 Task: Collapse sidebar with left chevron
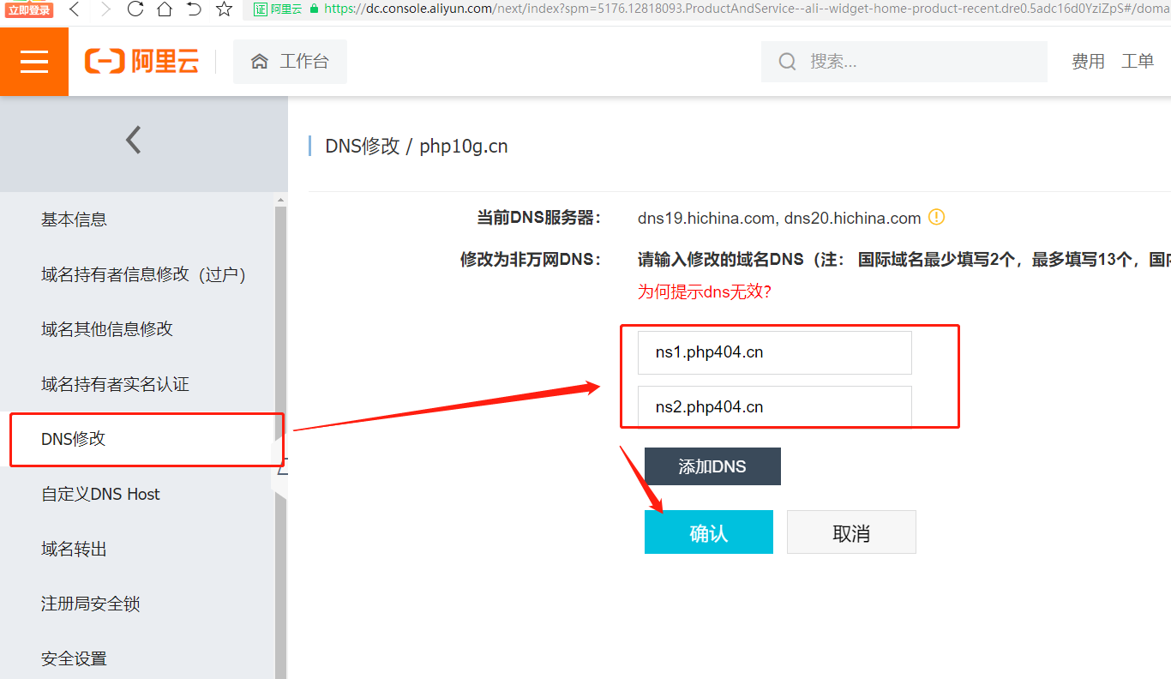coord(133,140)
